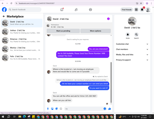Click the Search Facebook field
Screen dimensions: 154x119
(25, 10)
